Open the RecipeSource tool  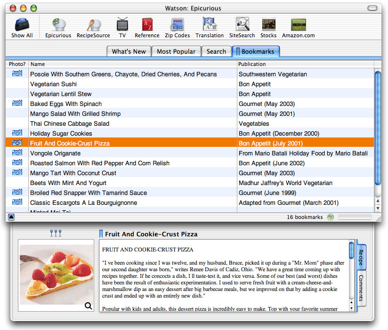[x=93, y=28]
